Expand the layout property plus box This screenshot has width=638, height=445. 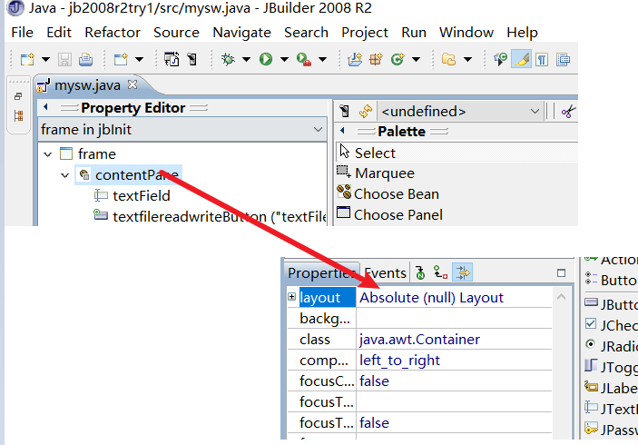[291, 296]
